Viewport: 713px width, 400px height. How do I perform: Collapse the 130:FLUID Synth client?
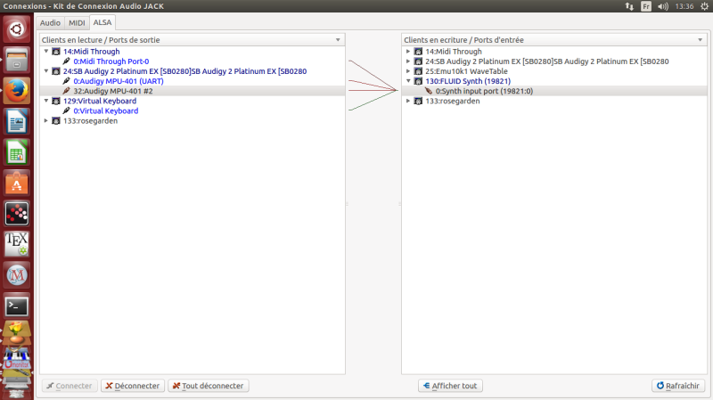(408, 81)
